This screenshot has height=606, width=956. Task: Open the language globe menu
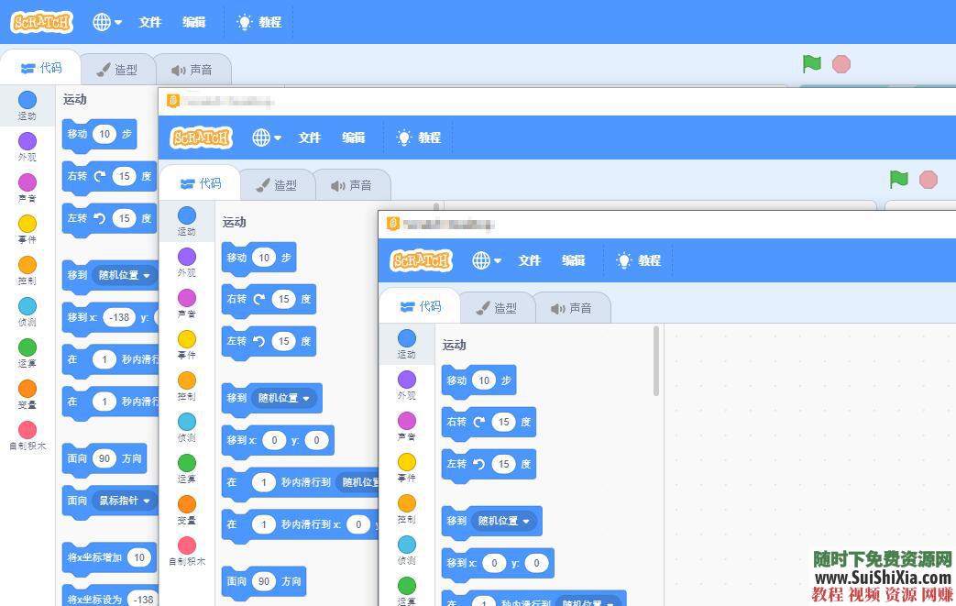104,22
